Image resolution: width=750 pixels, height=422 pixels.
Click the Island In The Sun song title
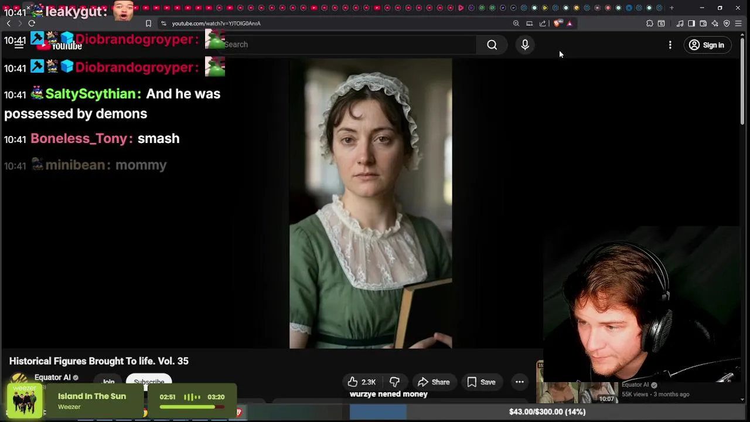[x=92, y=396]
